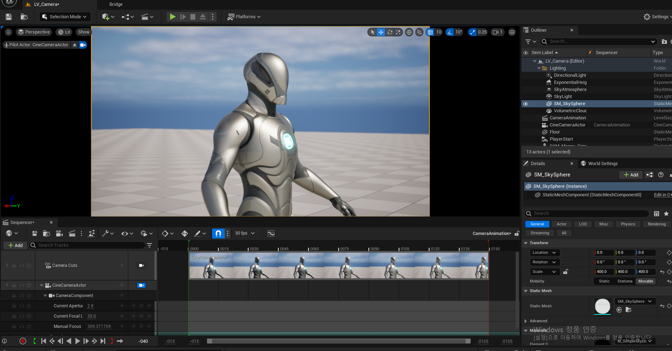Toggle the world/local coordinate system icon
Viewport: 672px width, 351px height.
(x=409, y=32)
